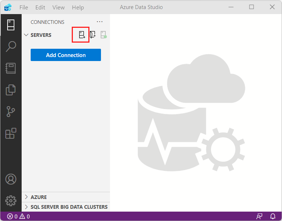
Task: Close the Azure Data Studio window
Action: click(272, 7)
